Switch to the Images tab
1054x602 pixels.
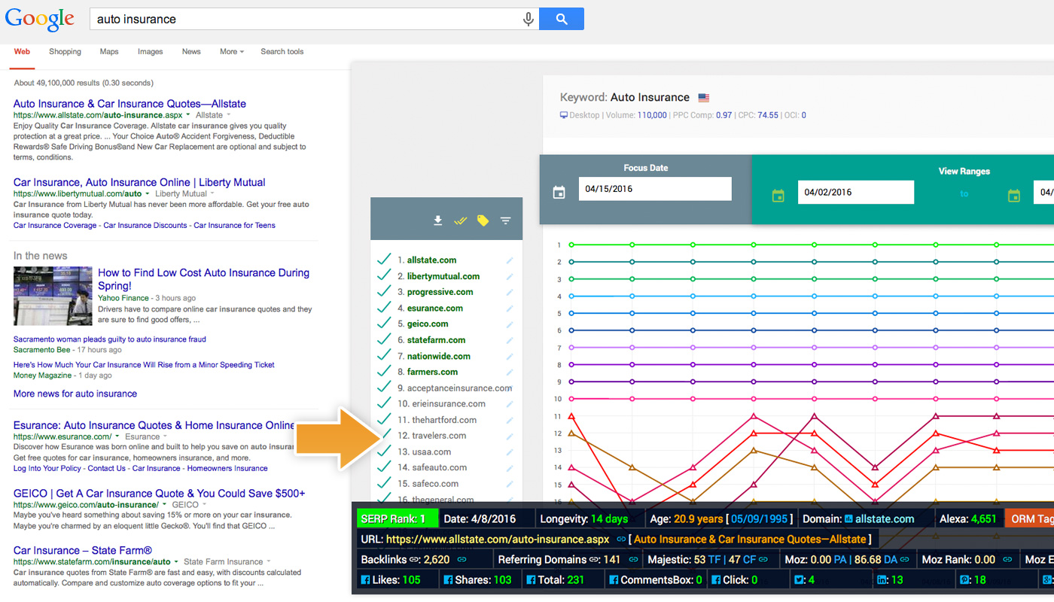point(150,52)
